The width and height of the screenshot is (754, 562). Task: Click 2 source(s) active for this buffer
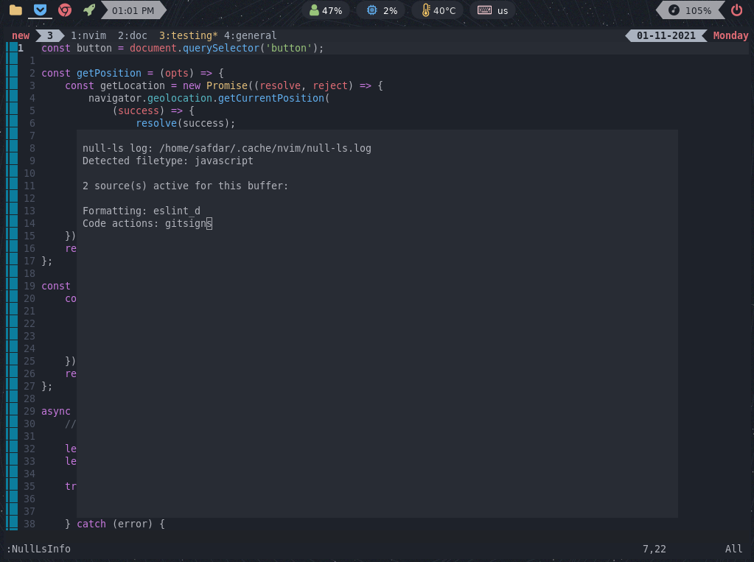(185, 186)
